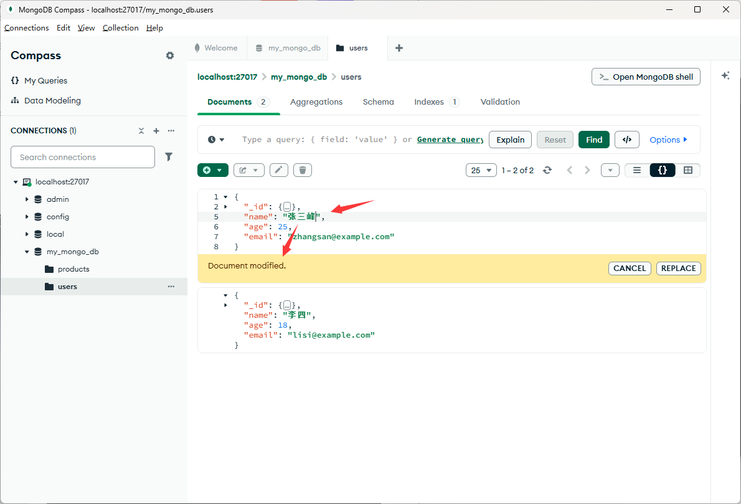
Task: Change documents per page dropdown 25
Action: coord(481,170)
